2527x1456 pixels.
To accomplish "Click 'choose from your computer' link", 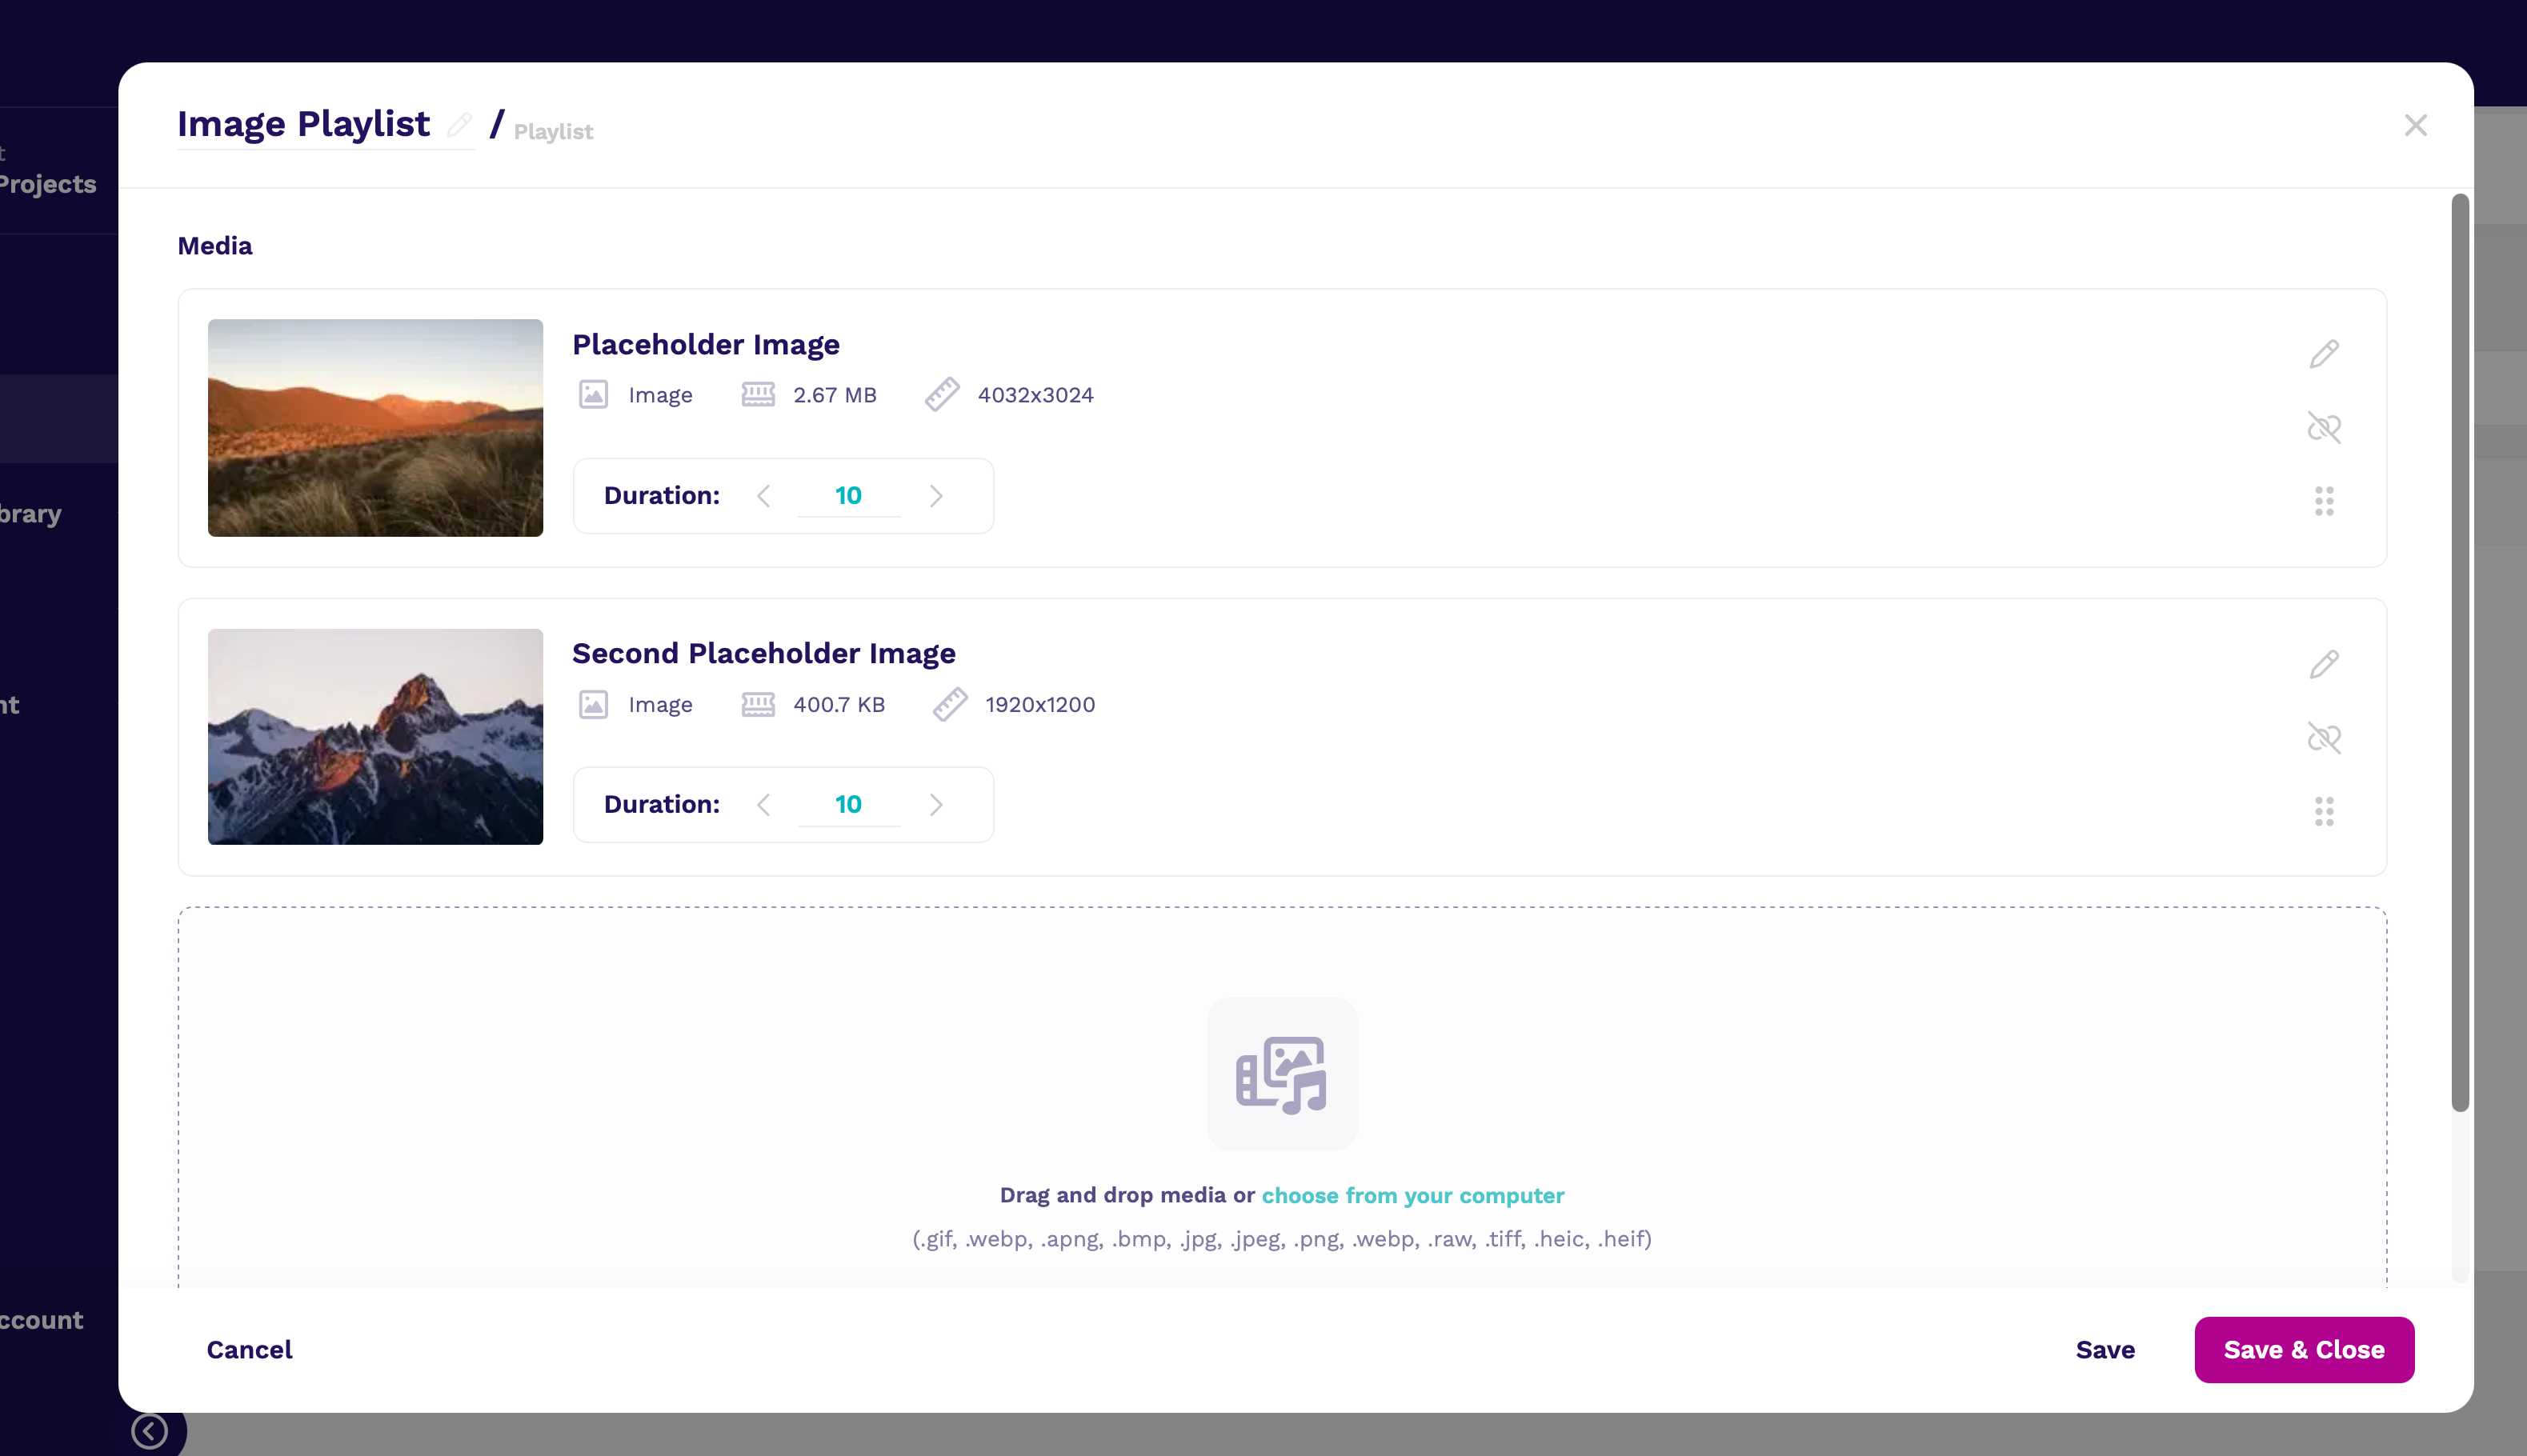I will (x=1413, y=1195).
